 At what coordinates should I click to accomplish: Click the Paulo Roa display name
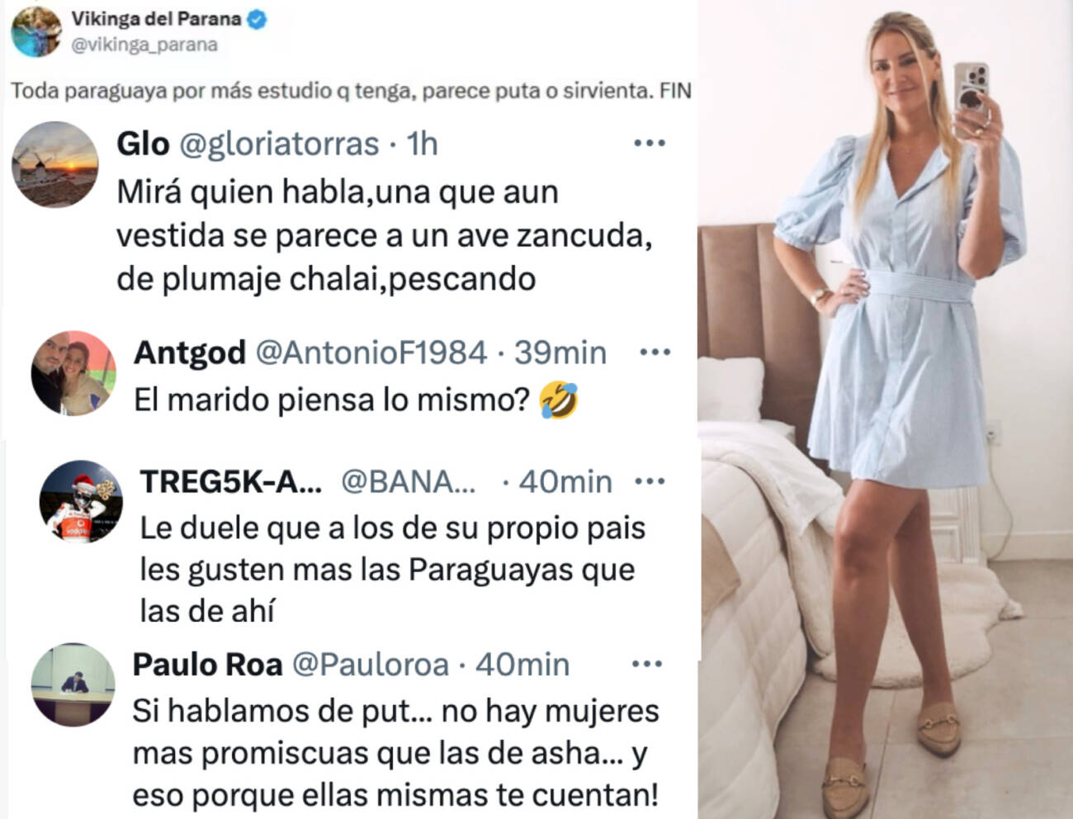click(207, 664)
